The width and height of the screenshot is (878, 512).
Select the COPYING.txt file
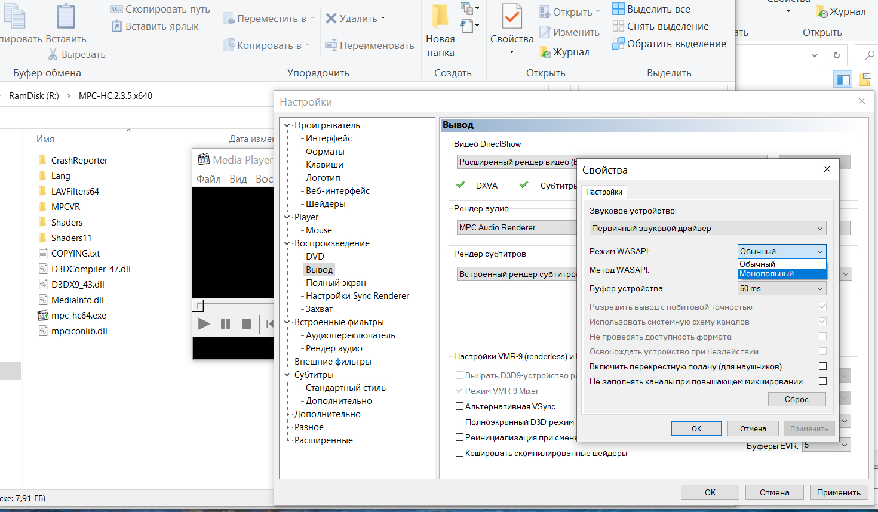point(75,253)
